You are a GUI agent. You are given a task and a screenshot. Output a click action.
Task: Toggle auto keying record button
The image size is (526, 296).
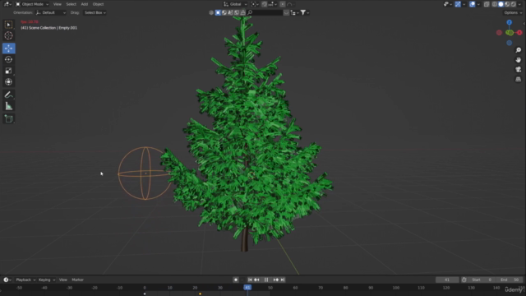[236, 280]
